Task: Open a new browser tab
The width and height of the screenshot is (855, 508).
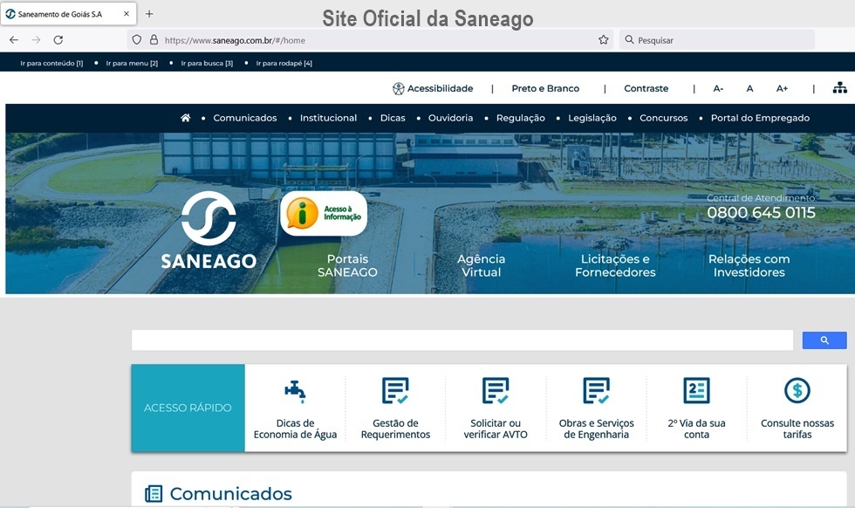Action: click(149, 14)
